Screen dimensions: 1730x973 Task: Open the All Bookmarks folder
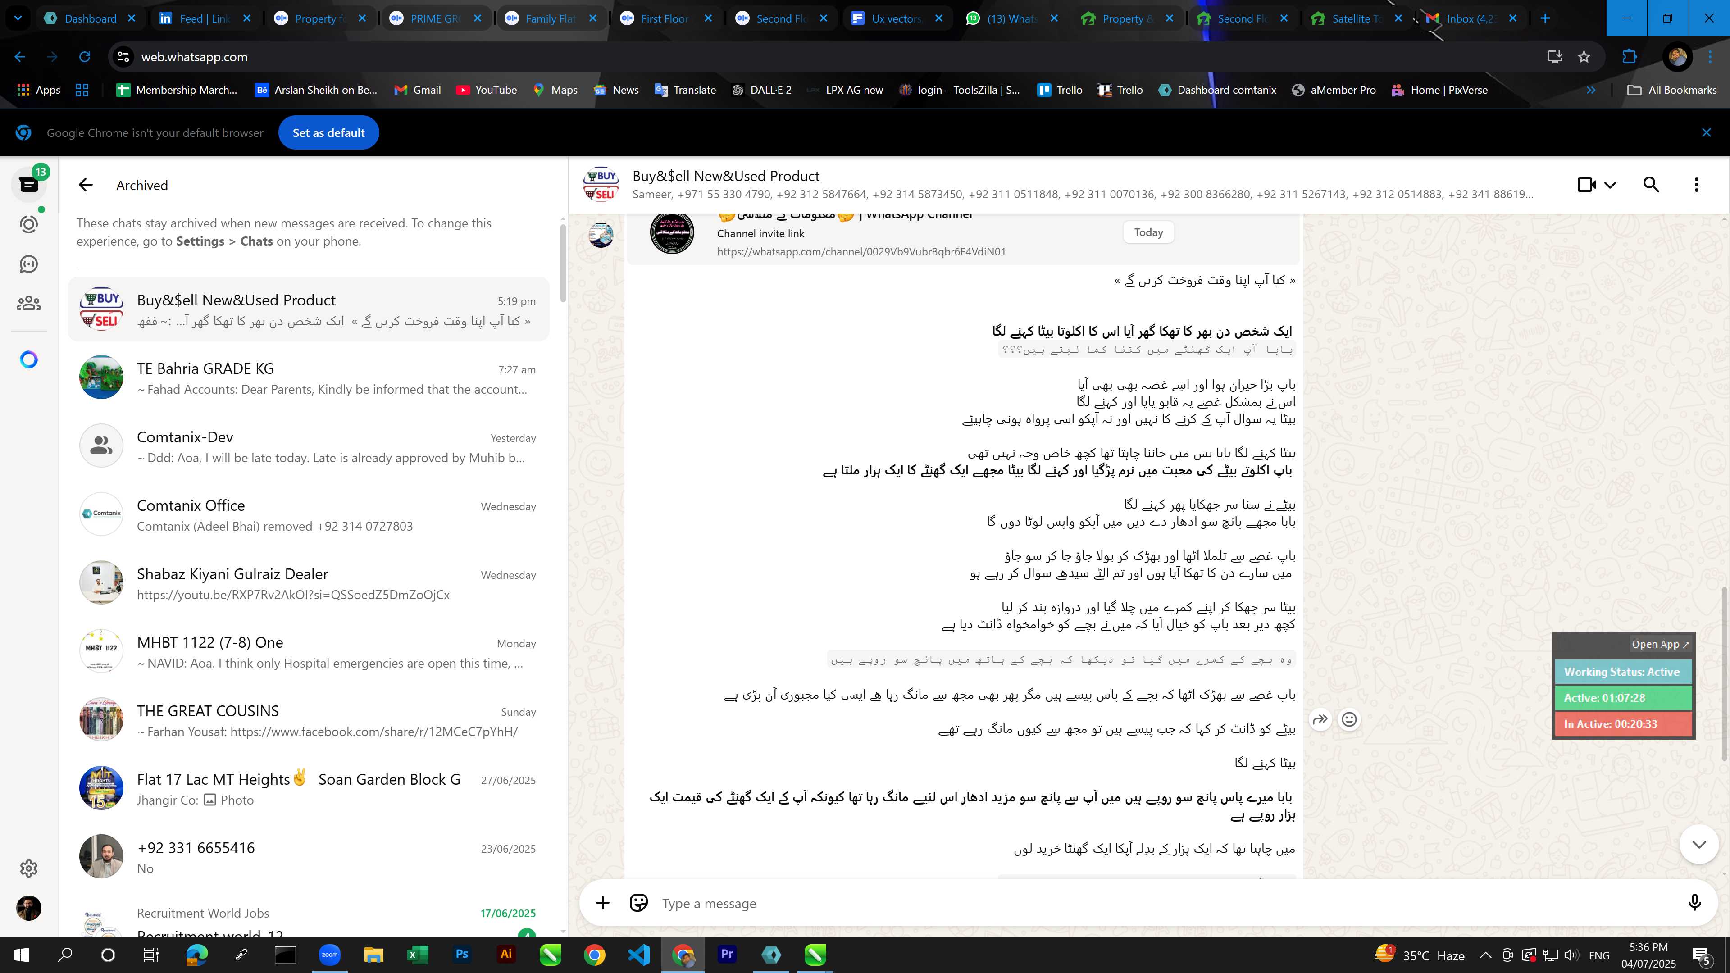coord(1672,90)
